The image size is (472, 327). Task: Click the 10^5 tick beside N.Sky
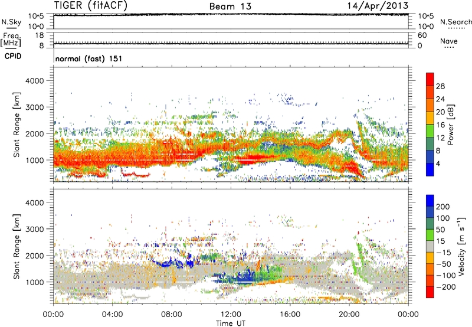[x=36, y=17]
